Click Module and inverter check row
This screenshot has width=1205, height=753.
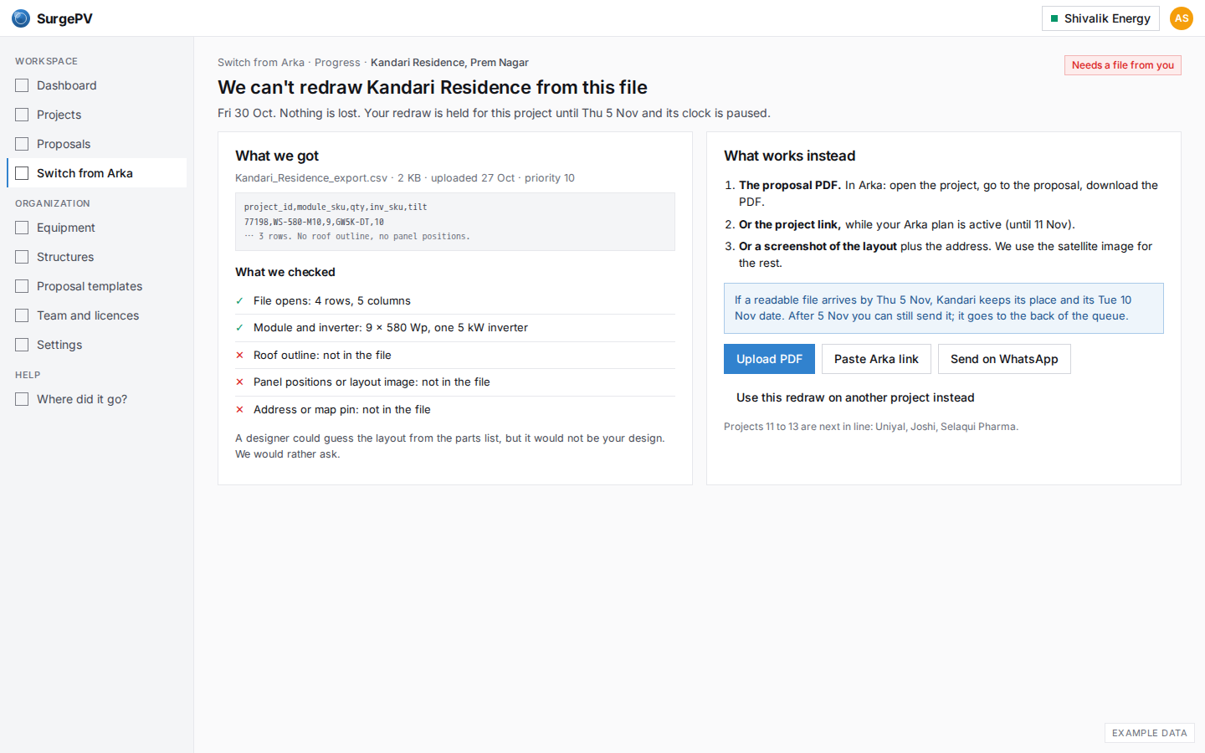coord(455,328)
